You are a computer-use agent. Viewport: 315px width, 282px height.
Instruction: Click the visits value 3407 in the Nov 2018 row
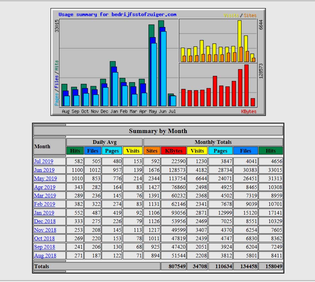pos(201,230)
